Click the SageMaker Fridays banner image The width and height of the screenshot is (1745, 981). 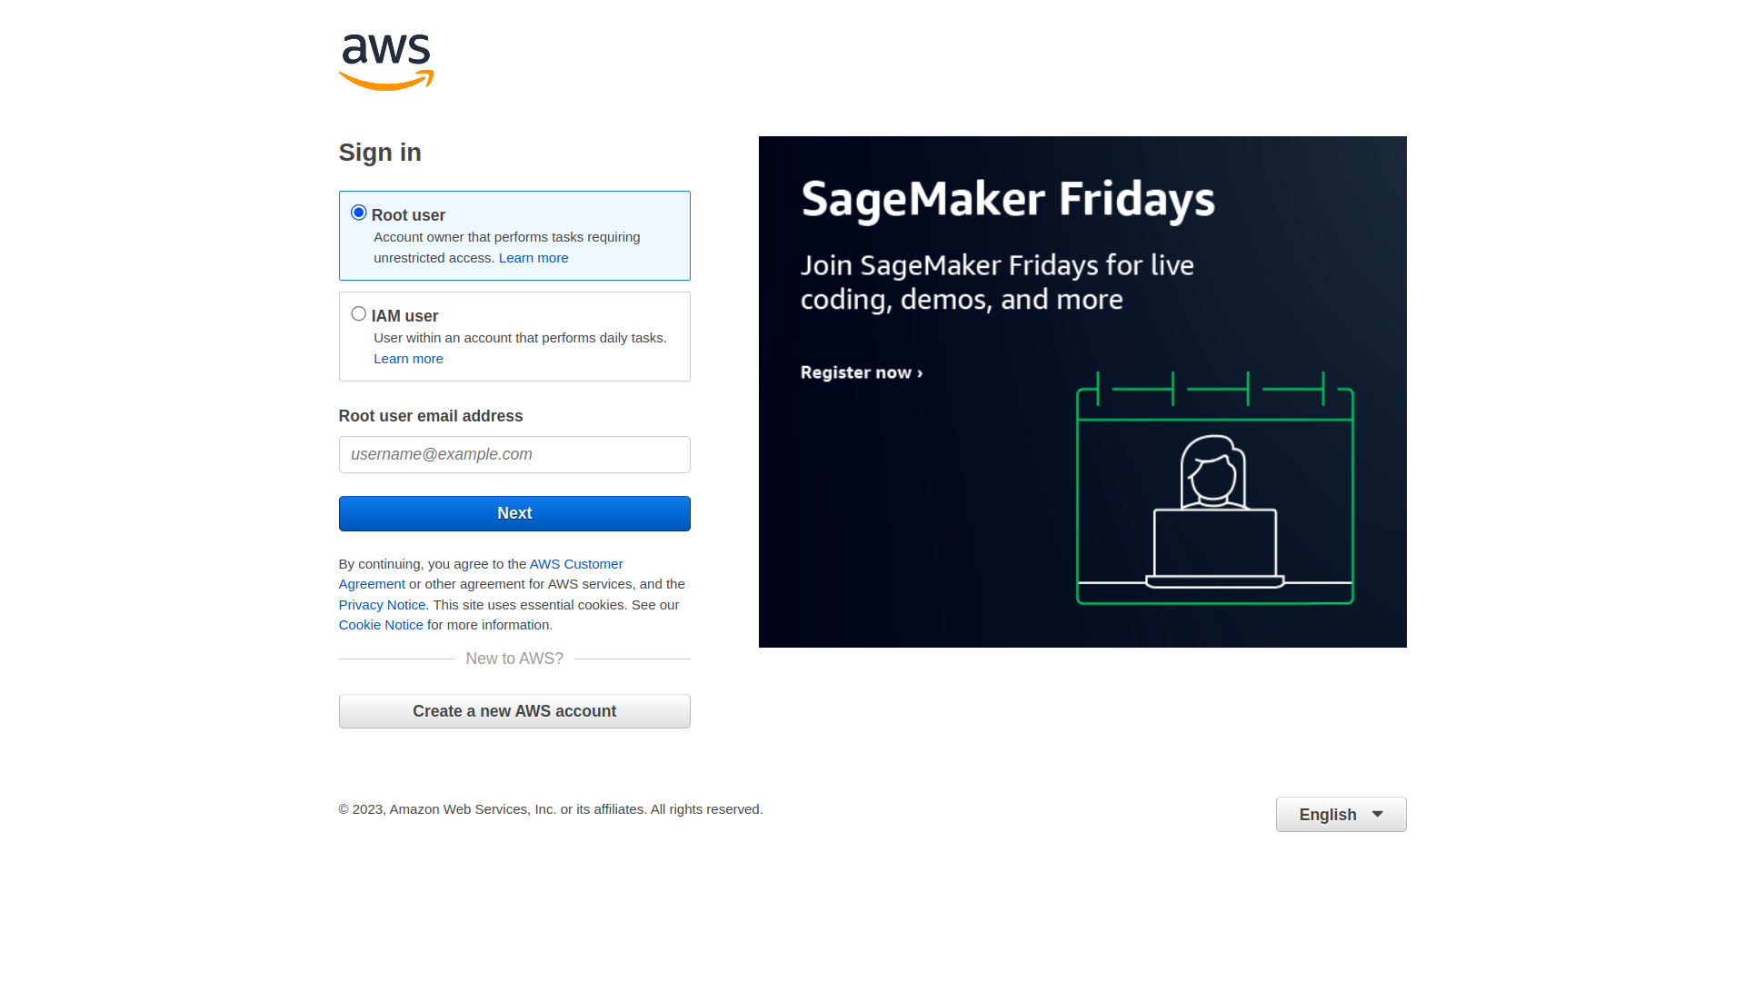point(1082,391)
